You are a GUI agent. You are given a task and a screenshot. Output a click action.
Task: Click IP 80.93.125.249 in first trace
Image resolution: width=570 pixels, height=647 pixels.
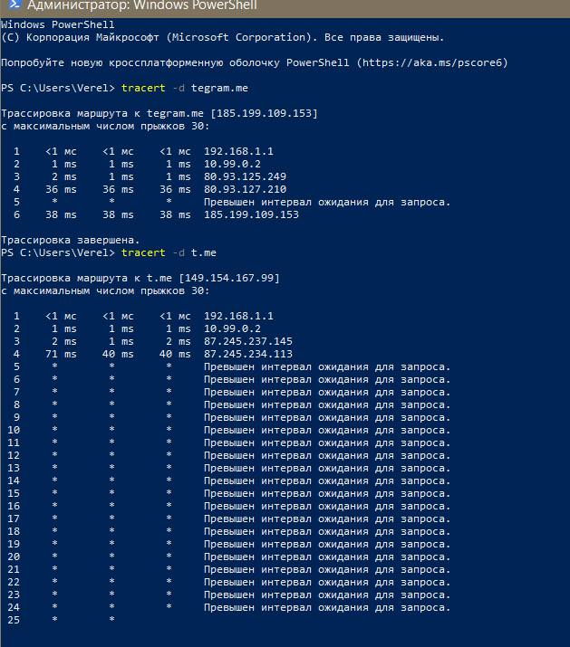[245, 176]
